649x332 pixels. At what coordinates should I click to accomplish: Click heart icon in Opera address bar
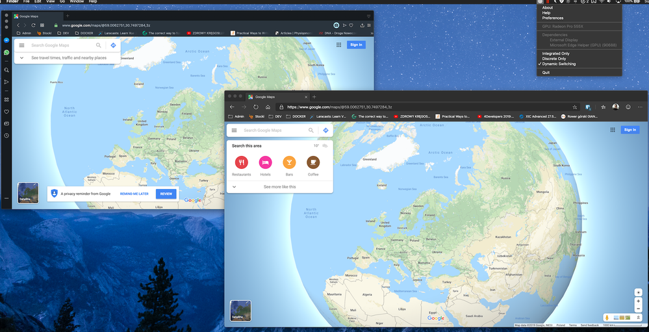(351, 25)
